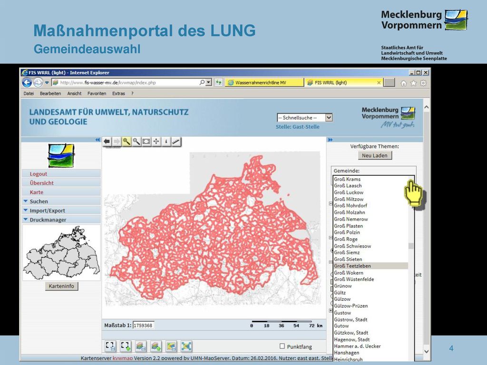Click the save layer selection icon
The height and width of the screenshot is (365, 487).
(x=141, y=346)
